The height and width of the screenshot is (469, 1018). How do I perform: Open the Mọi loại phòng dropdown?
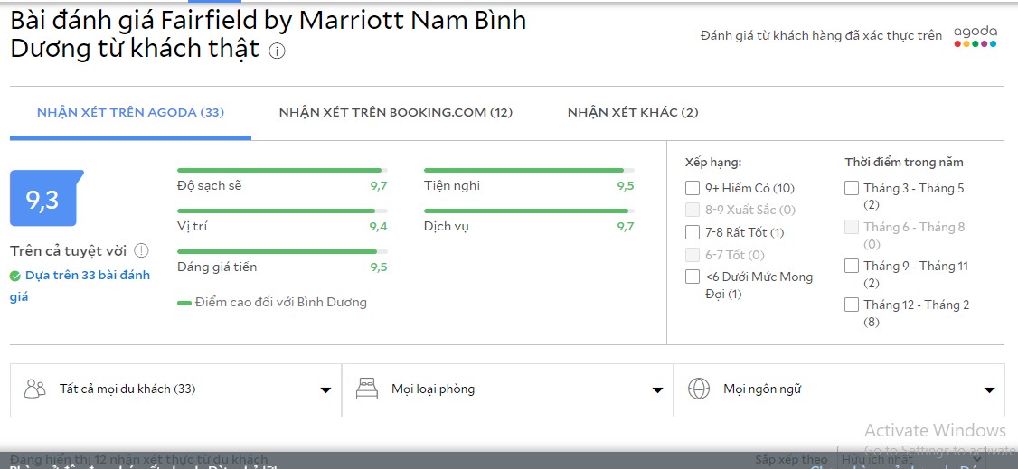[657, 390]
